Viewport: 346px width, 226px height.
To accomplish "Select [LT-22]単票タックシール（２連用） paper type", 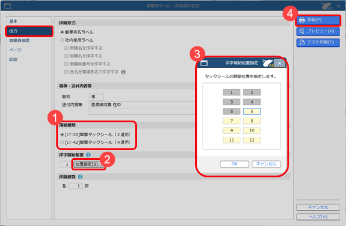I will point(62,134).
